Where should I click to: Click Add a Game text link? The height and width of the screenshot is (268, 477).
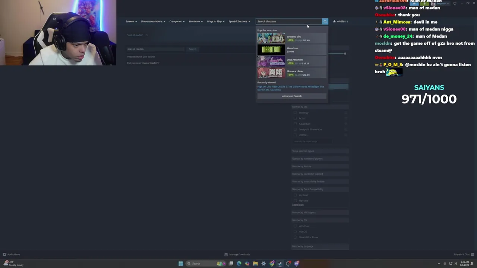pos(14,255)
